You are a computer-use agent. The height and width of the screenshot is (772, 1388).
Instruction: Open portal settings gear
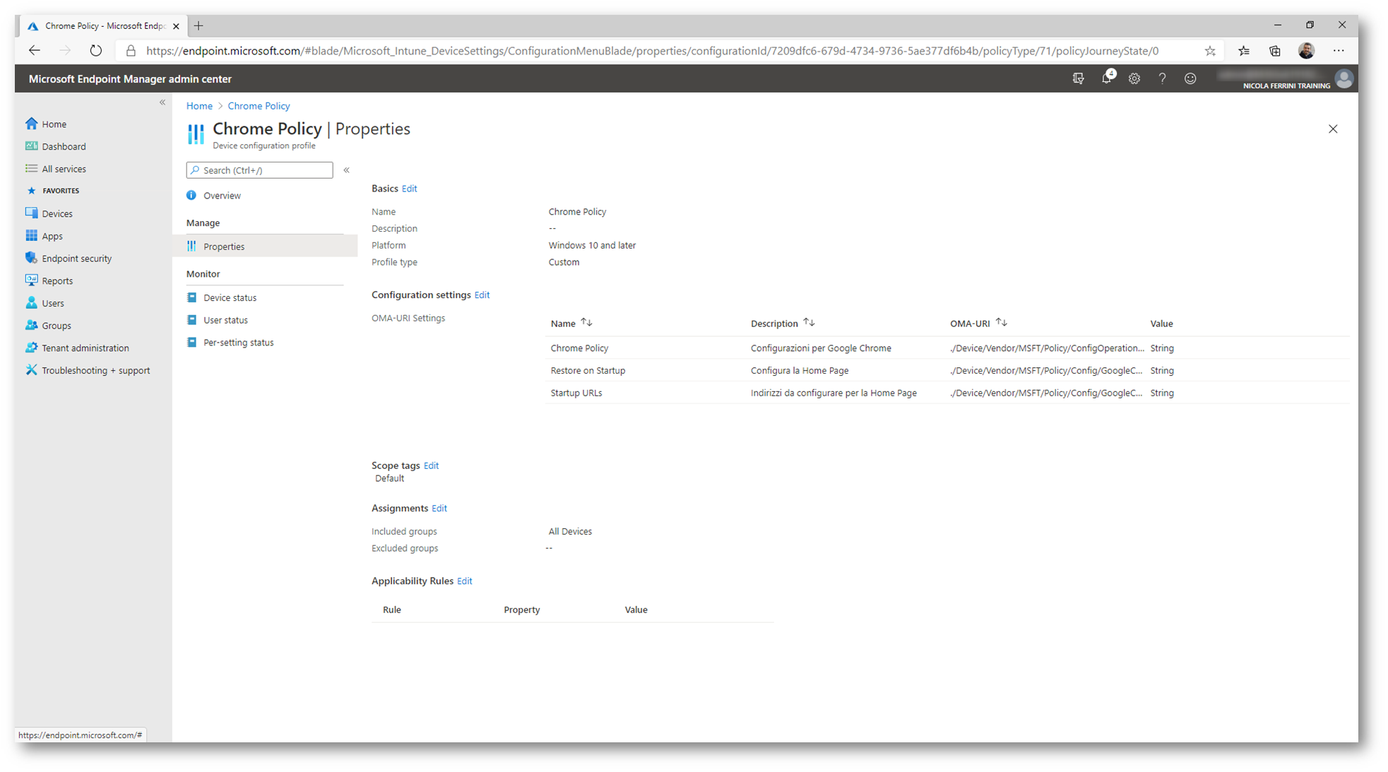point(1134,79)
